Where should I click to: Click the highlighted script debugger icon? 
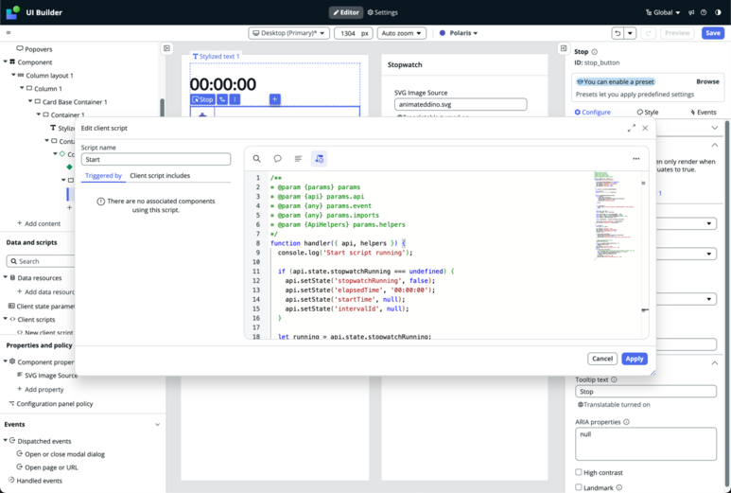coord(320,159)
